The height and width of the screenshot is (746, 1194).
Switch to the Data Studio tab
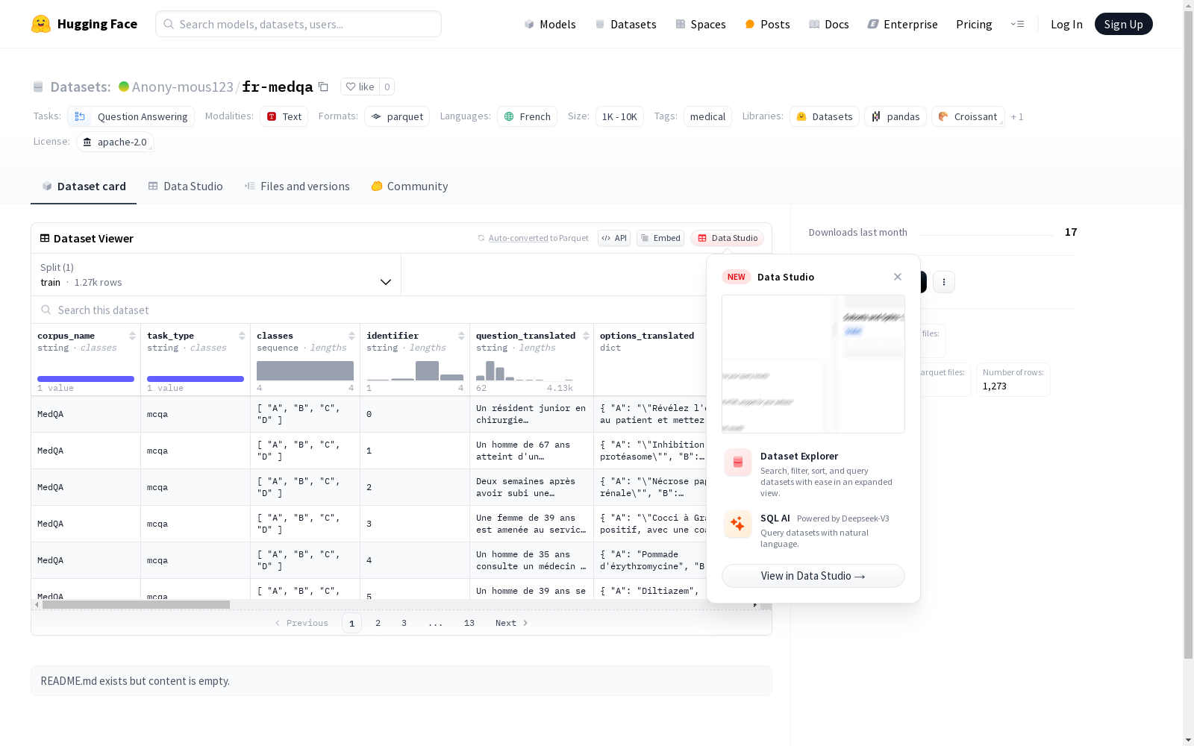(x=186, y=186)
